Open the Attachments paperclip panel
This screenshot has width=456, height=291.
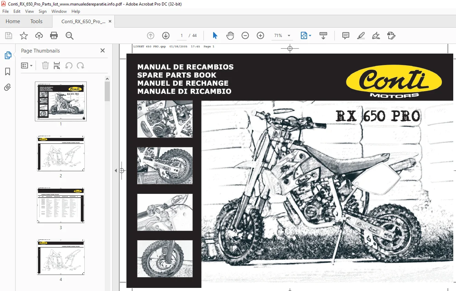point(8,87)
